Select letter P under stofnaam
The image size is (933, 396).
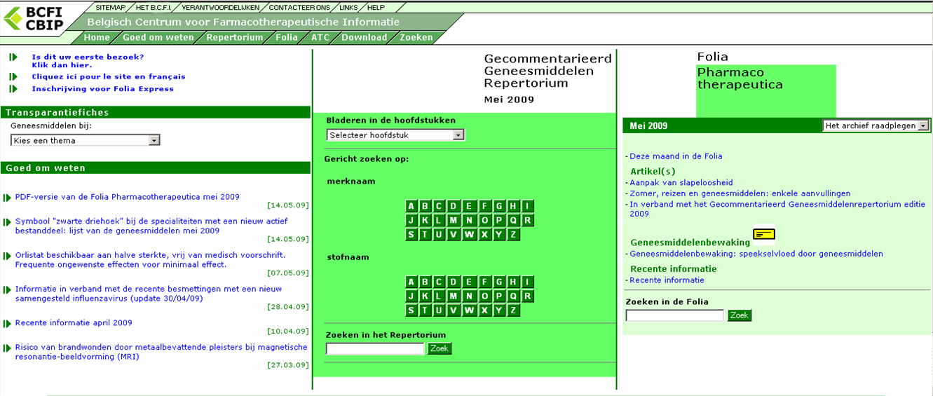498,296
